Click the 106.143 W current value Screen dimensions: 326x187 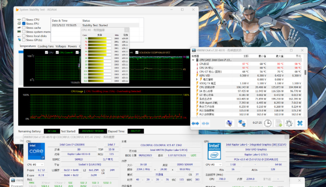point(242,87)
